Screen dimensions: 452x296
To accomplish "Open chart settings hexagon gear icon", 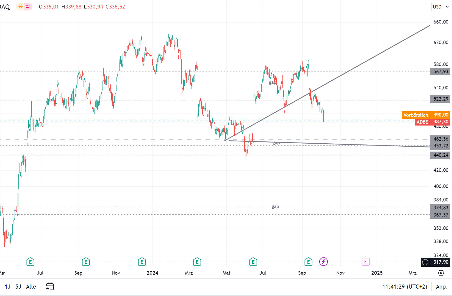I will click(441, 273).
